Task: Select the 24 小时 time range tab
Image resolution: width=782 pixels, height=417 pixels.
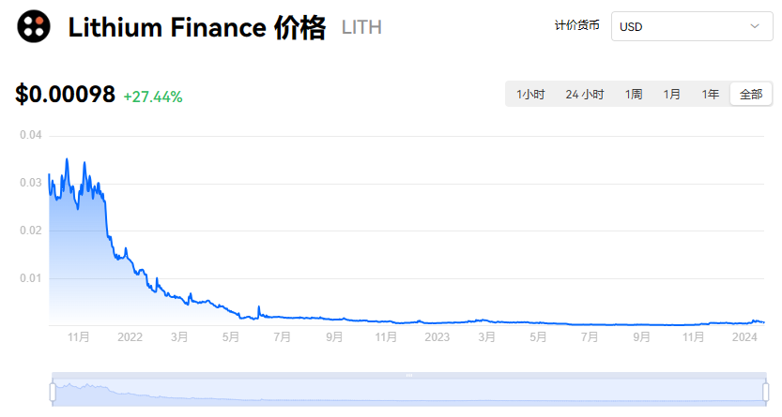Action: click(x=585, y=94)
